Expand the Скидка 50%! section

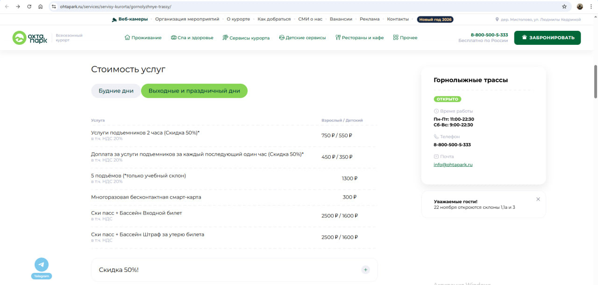pos(365,270)
